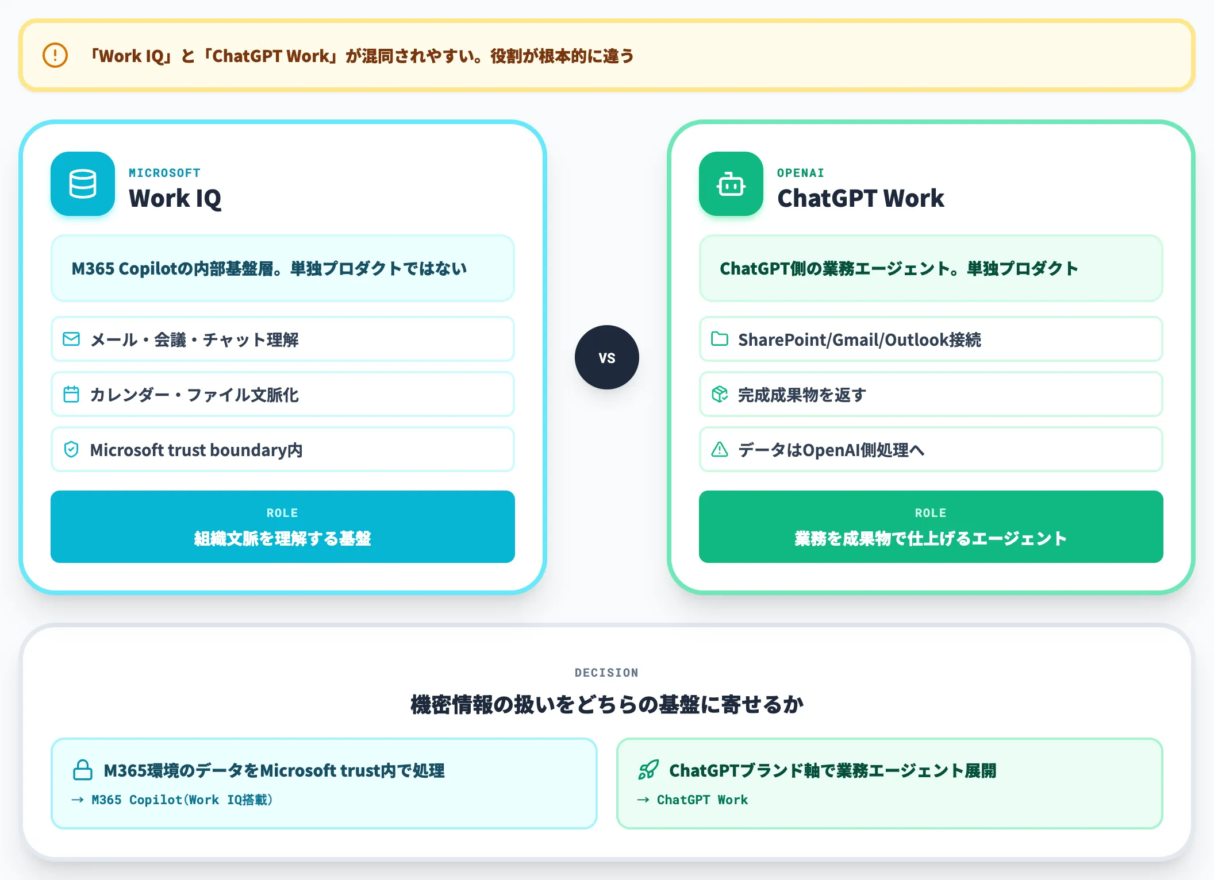Click the OPENAI label above ChatGPT Work
The width and height of the screenshot is (1214, 880).
(800, 173)
